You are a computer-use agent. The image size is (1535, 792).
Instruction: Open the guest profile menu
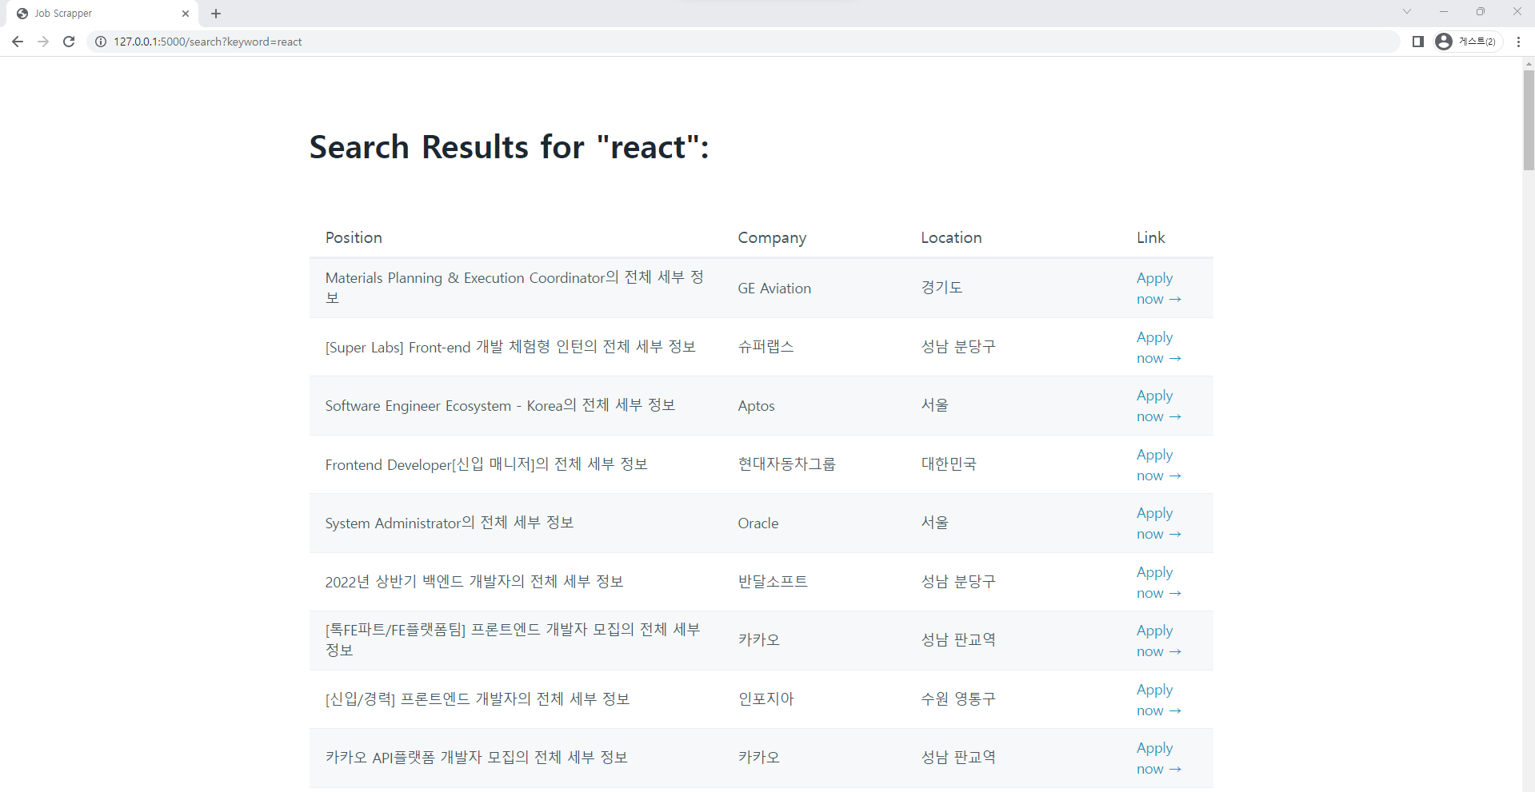[x=1468, y=42]
